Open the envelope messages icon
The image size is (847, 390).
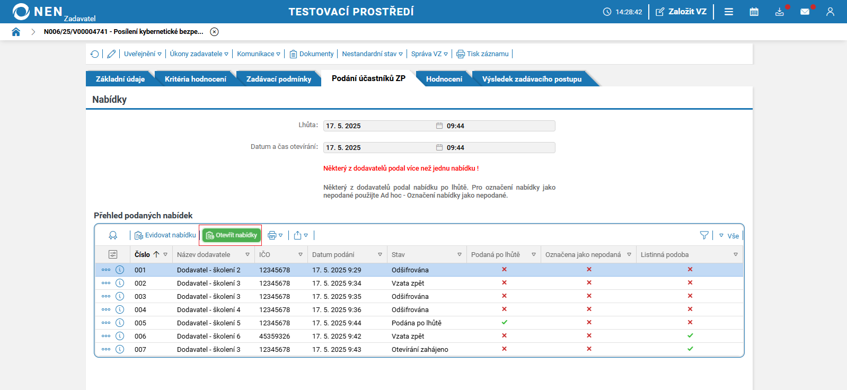click(x=805, y=12)
